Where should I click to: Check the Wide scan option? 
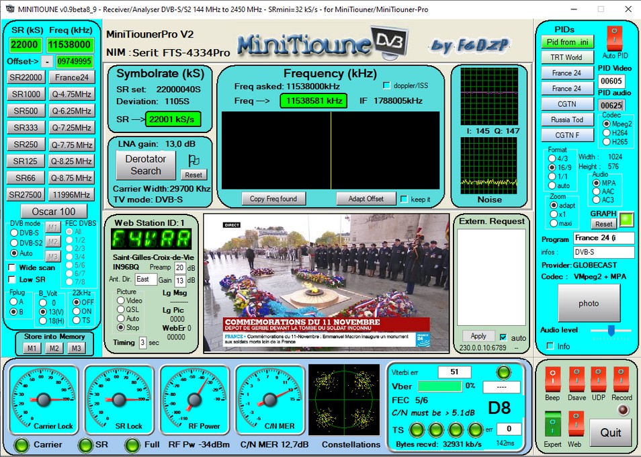[x=13, y=267]
